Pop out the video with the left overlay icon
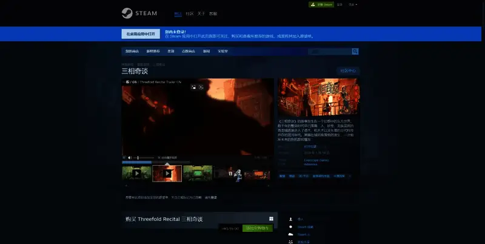The width and height of the screenshot is (485, 244). [x=193, y=87]
